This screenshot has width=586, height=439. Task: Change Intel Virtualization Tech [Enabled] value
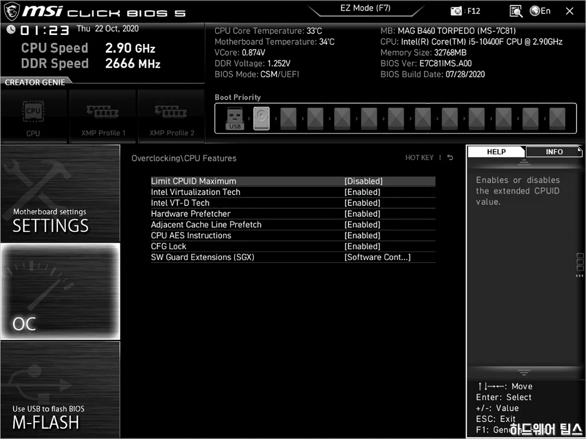pos(362,192)
